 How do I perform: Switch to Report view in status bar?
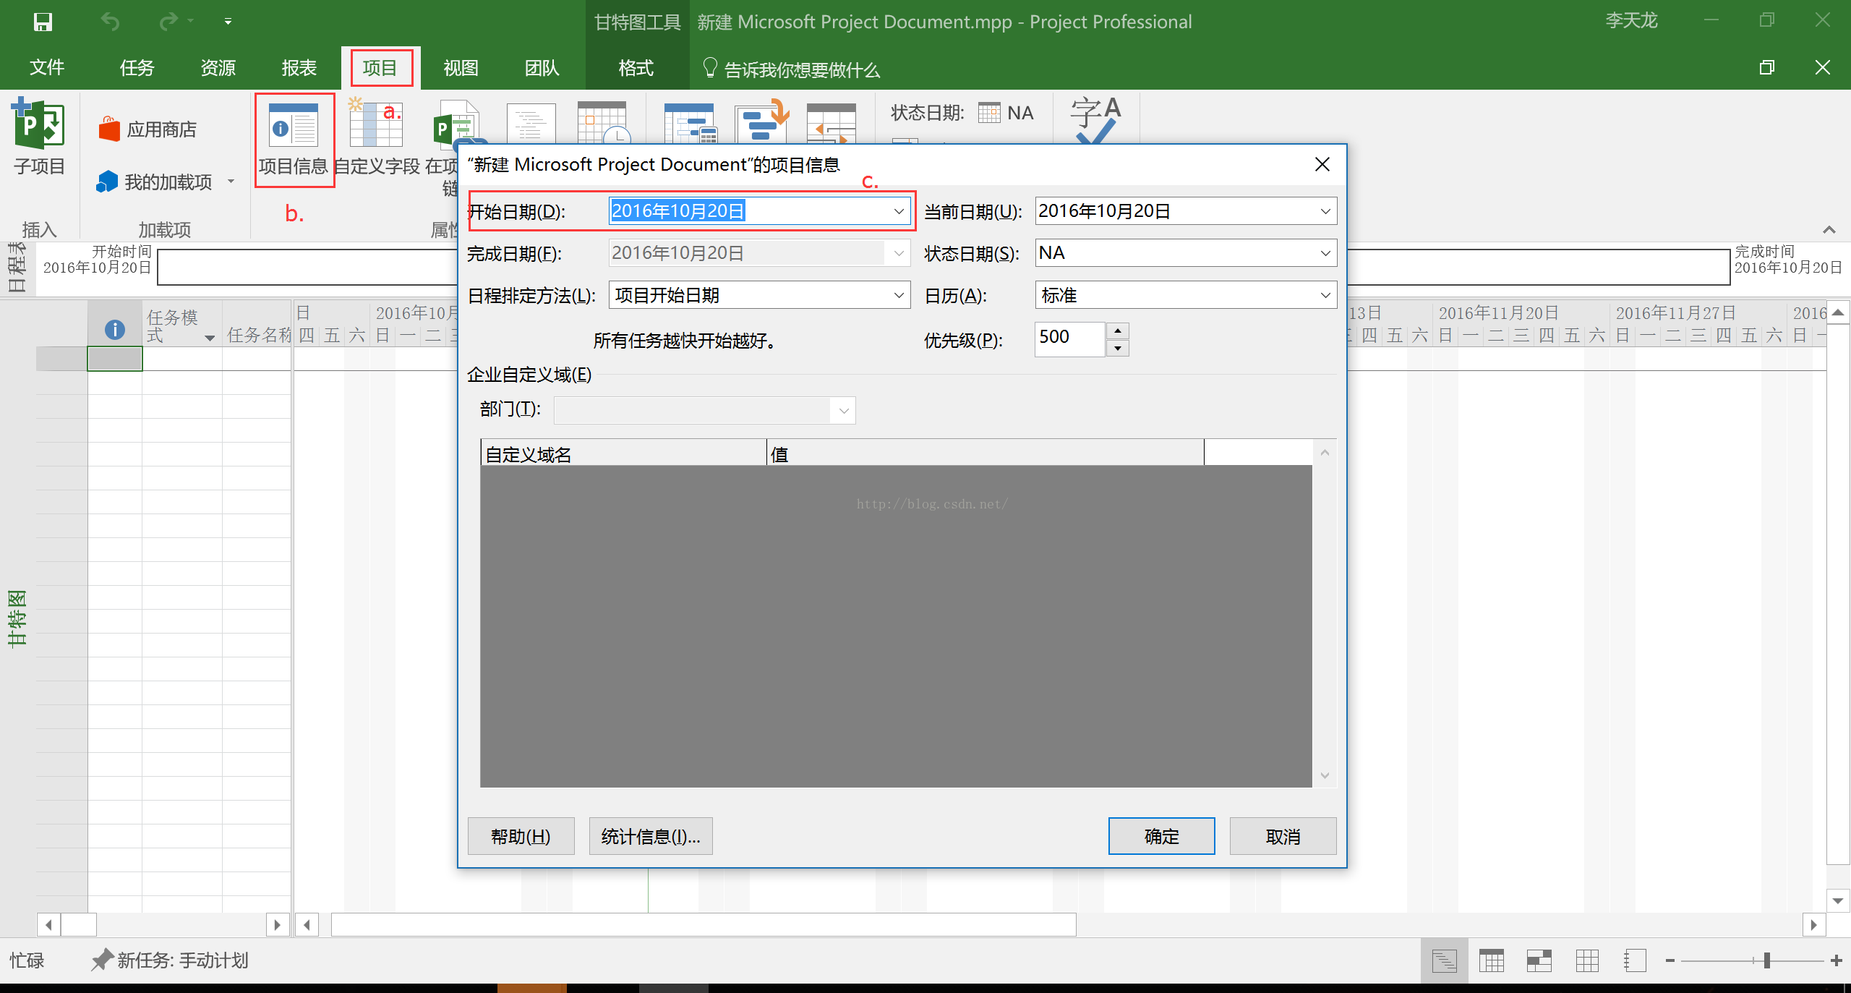click(x=1635, y=960)
